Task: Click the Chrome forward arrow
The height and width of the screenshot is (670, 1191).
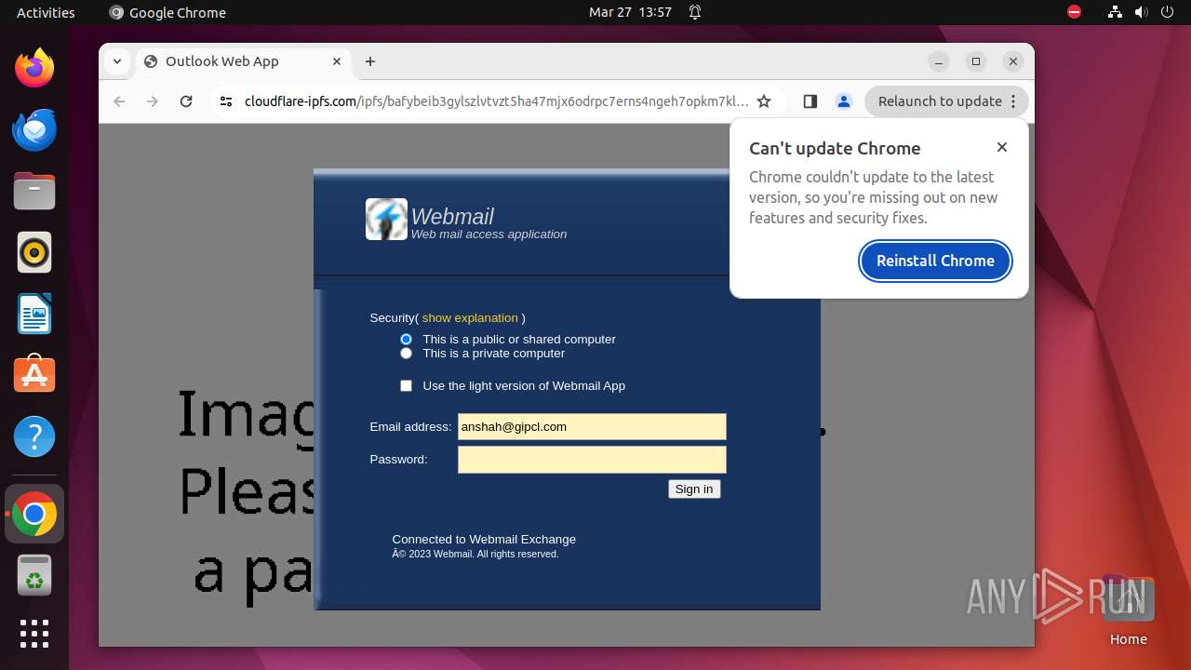Action: click(x=153, y=101)
